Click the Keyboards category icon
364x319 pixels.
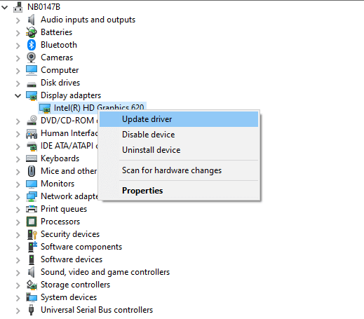click(32, 158)
